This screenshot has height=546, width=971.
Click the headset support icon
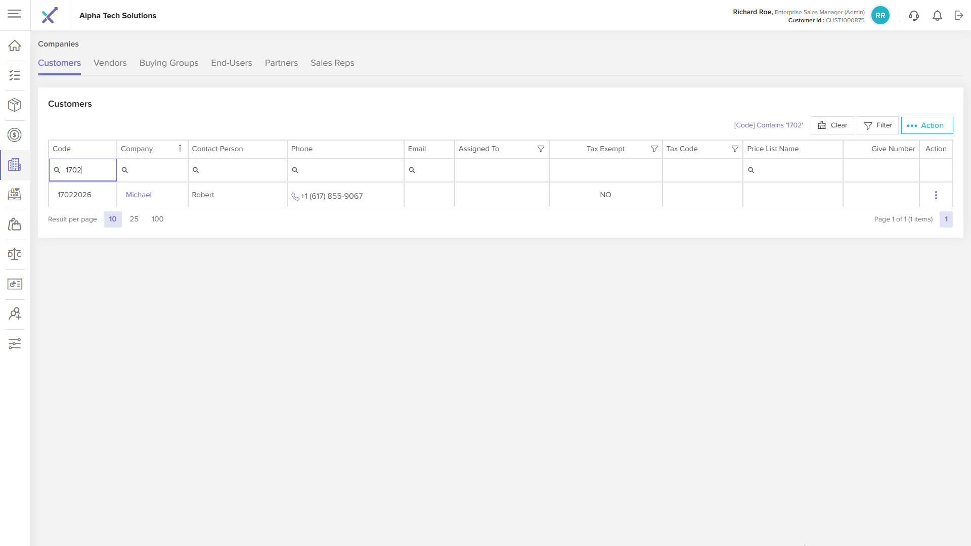click(x=914, y=16)
